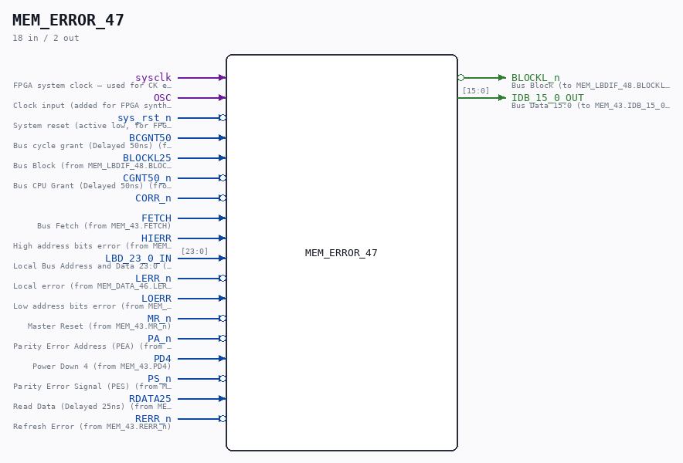This screenshot has height=463, width=683.
Task: Click the "Low address bits error" description
Action: point(93,306)
